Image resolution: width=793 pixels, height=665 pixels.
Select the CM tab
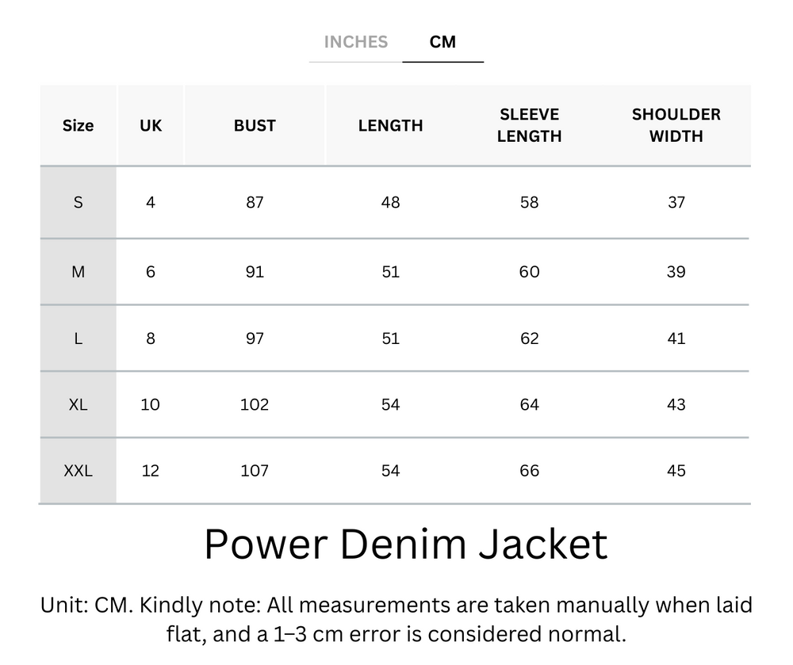point(443,42)
